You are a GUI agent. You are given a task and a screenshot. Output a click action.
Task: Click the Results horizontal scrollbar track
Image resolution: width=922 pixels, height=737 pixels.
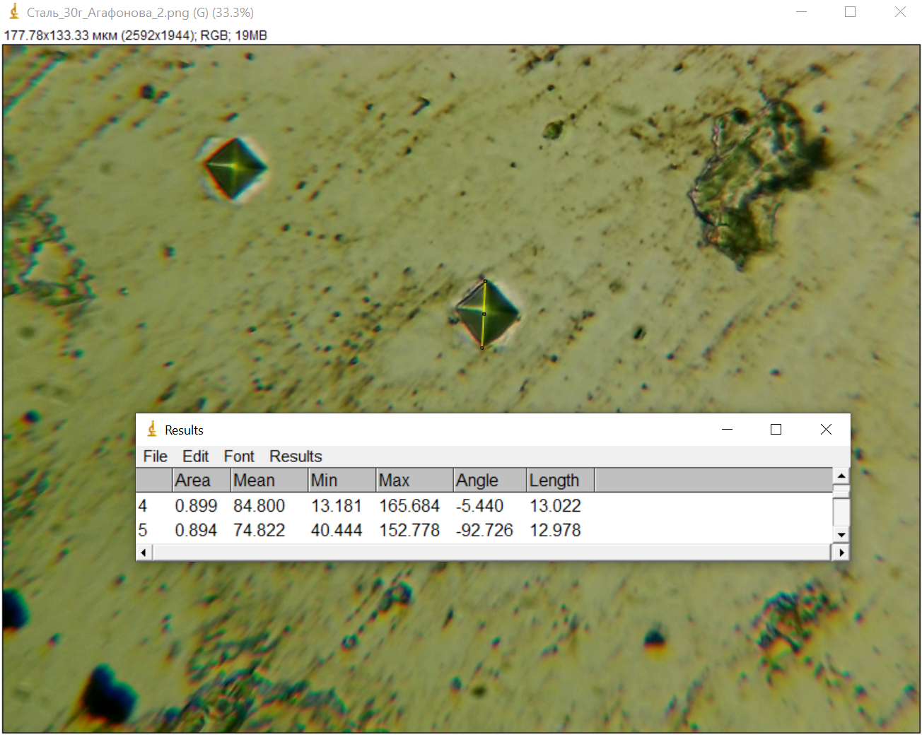tap(492, 553)
